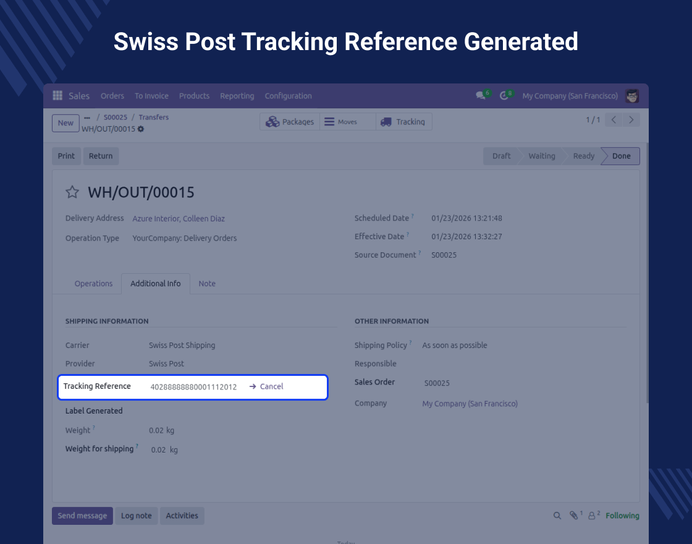692x544 pixels.
Task: Go to next record with right chevron
Action: (631, 120)
